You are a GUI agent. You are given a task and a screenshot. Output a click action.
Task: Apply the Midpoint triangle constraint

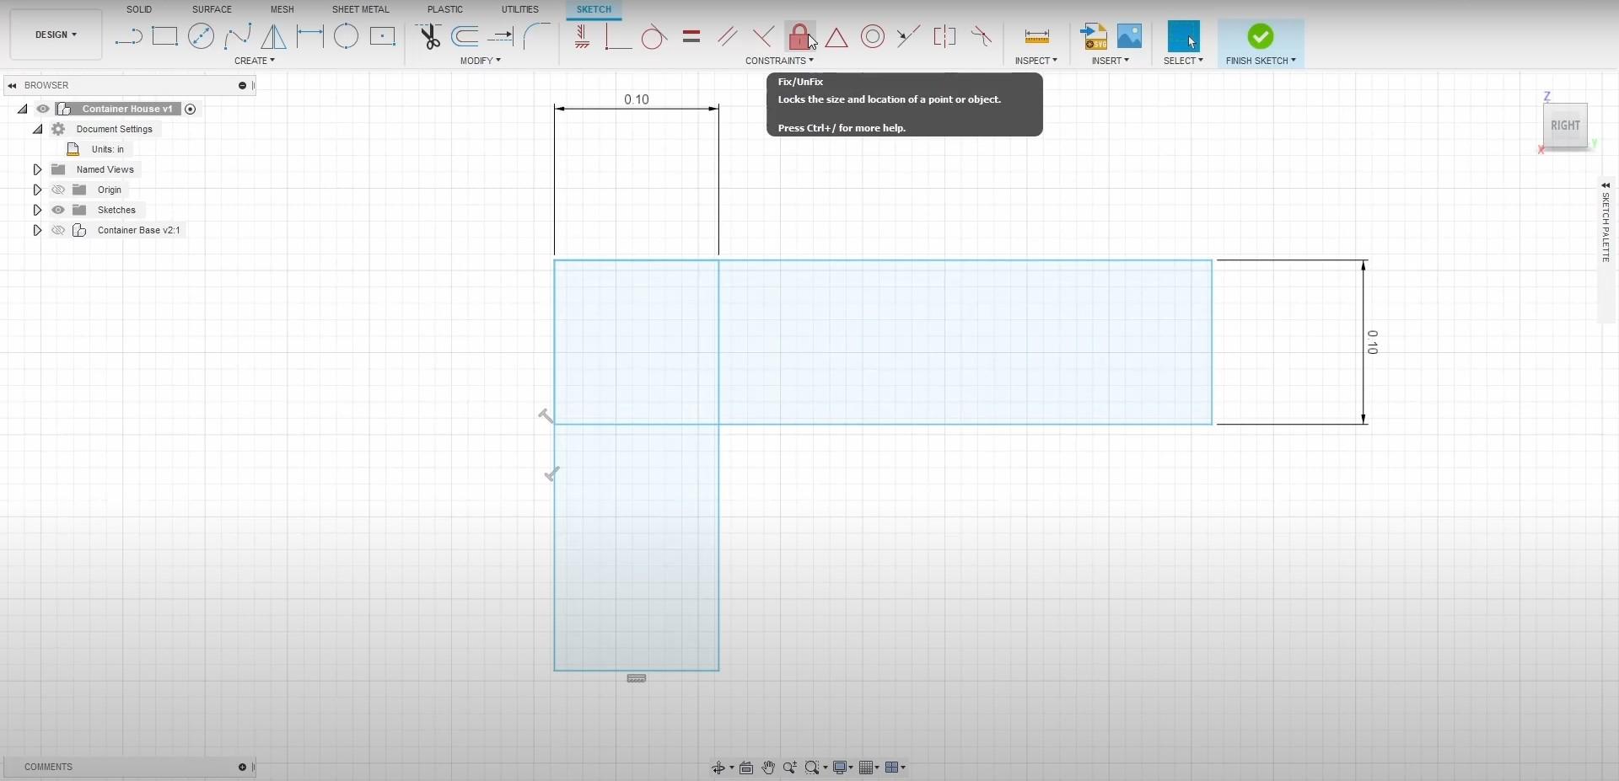click(836, 37)
